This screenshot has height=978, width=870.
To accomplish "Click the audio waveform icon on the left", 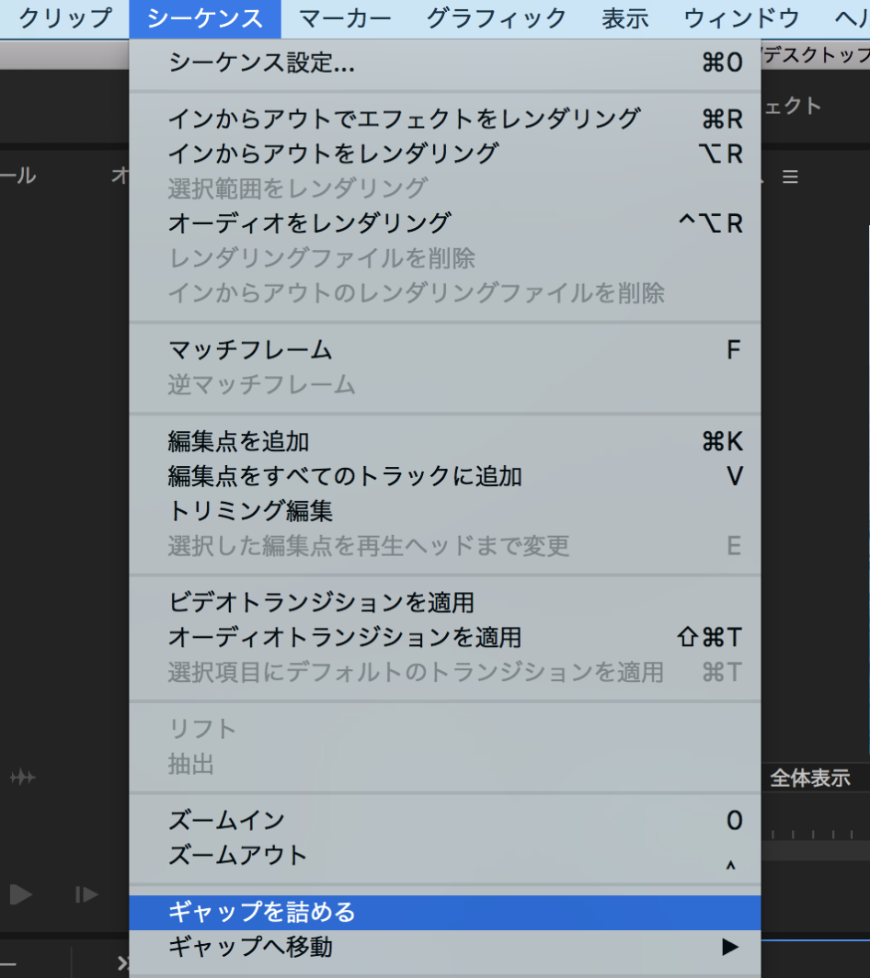I will pyautogui.click(x=23, y=778).
